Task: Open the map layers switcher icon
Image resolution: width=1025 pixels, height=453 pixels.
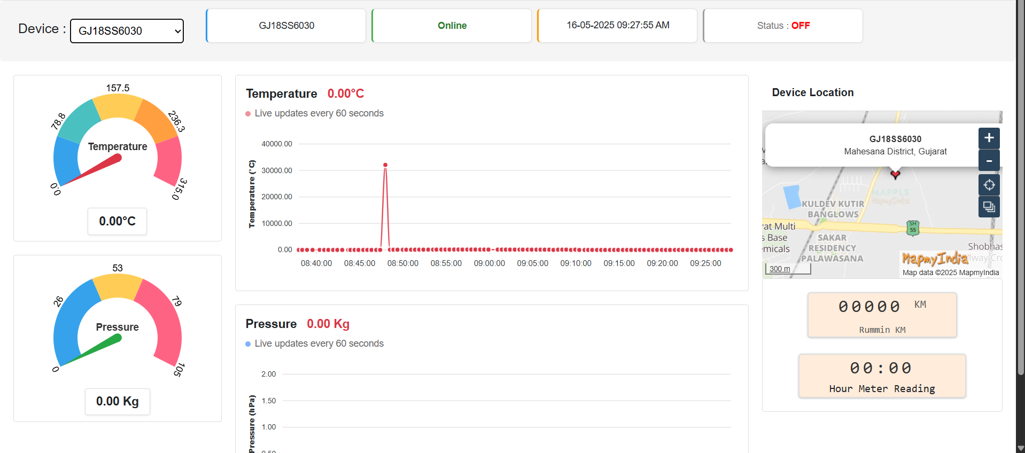Action: pos(989,207)
